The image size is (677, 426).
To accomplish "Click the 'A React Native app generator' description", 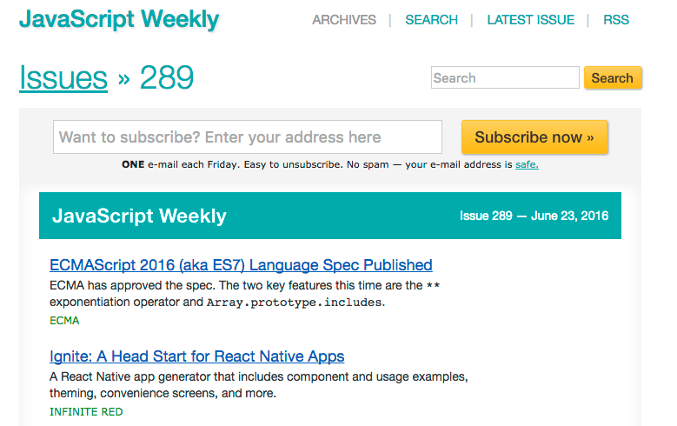I will click(259, 385).
